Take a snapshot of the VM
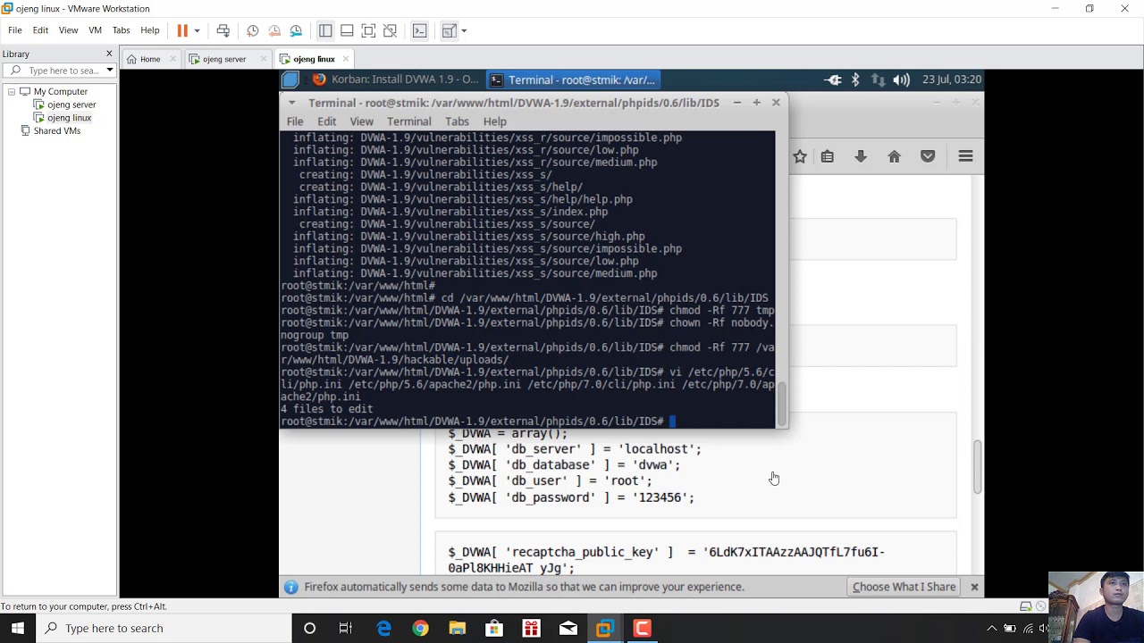This screenshot has width=1144, height=643. click(253, 30)
